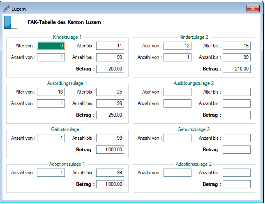The height and width of the screenshot is (204, 265).
Task: Select Adoptionszulage 1 Anzahl bis field
Action: coord(110,173)
